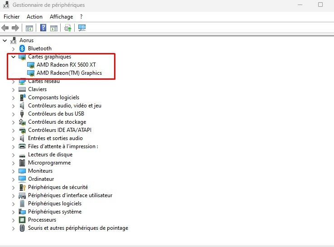The height and width of the screenshot is (247, 334).
Task: Select Périphériques d'interface utilisateur label
Action: point(70,195)
